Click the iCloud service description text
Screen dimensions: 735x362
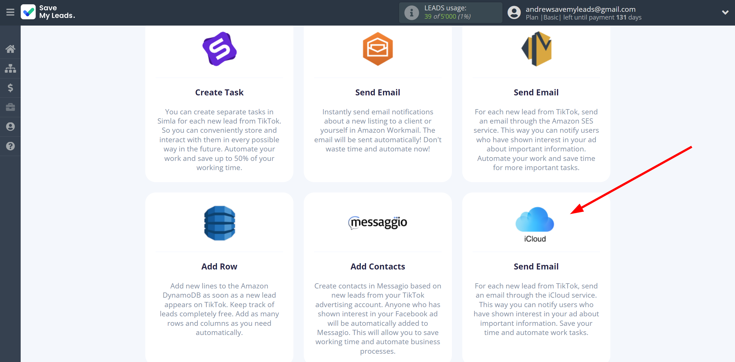(536, 309)
